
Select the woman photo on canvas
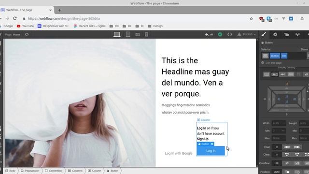(81, 103)
